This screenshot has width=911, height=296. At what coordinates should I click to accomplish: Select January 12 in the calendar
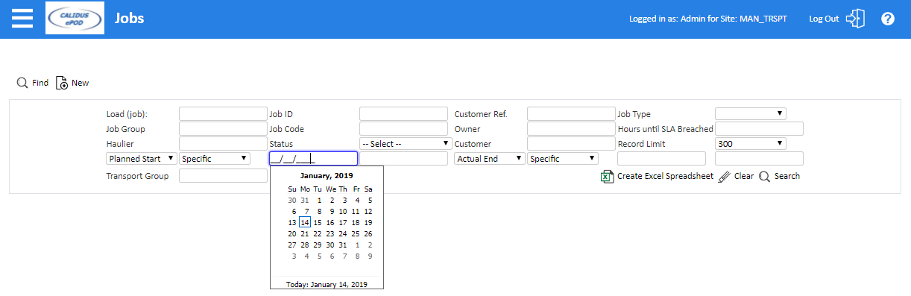[x=368, y=211]
